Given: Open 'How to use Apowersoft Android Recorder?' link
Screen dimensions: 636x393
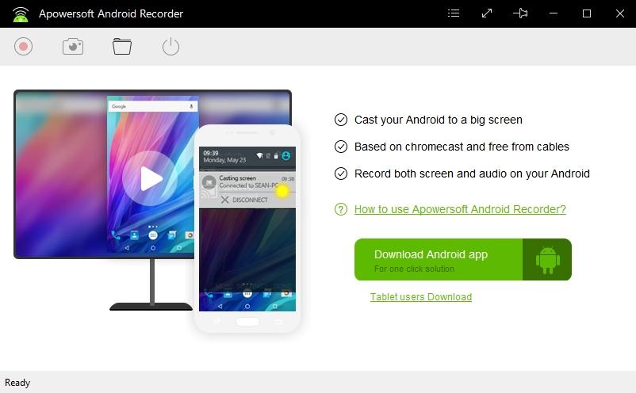Looking at the screenshot, I should click(x=460, y=209).
